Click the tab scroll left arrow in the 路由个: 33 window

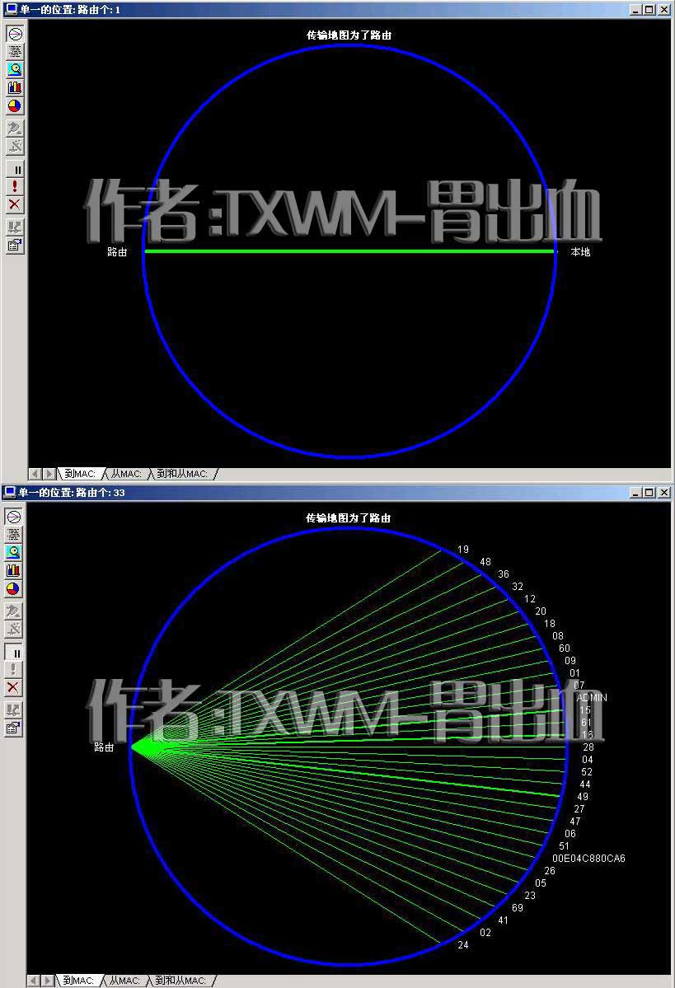coord(34,981)
